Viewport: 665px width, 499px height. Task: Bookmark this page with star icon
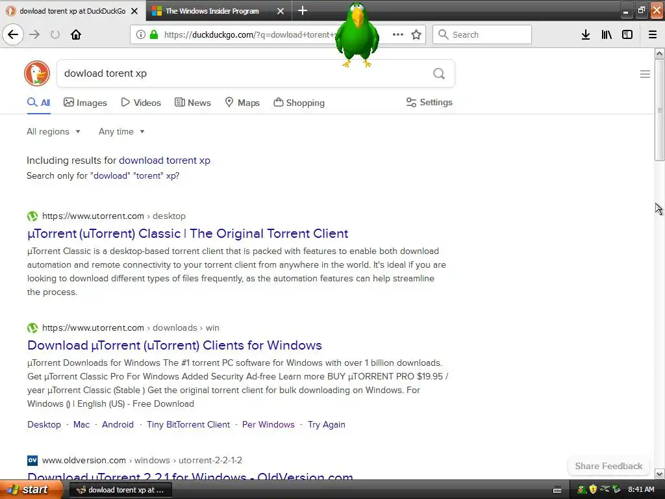[416, 34]
